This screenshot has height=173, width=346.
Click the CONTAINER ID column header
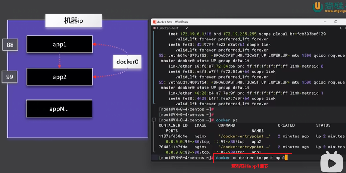[173, 125]
